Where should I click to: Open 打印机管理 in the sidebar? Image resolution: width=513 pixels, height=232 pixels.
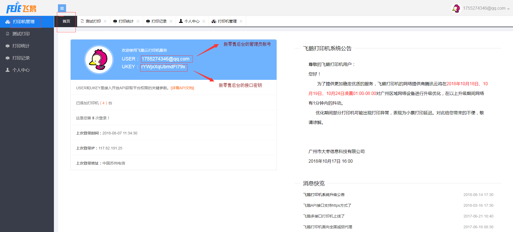click(27, 22)
